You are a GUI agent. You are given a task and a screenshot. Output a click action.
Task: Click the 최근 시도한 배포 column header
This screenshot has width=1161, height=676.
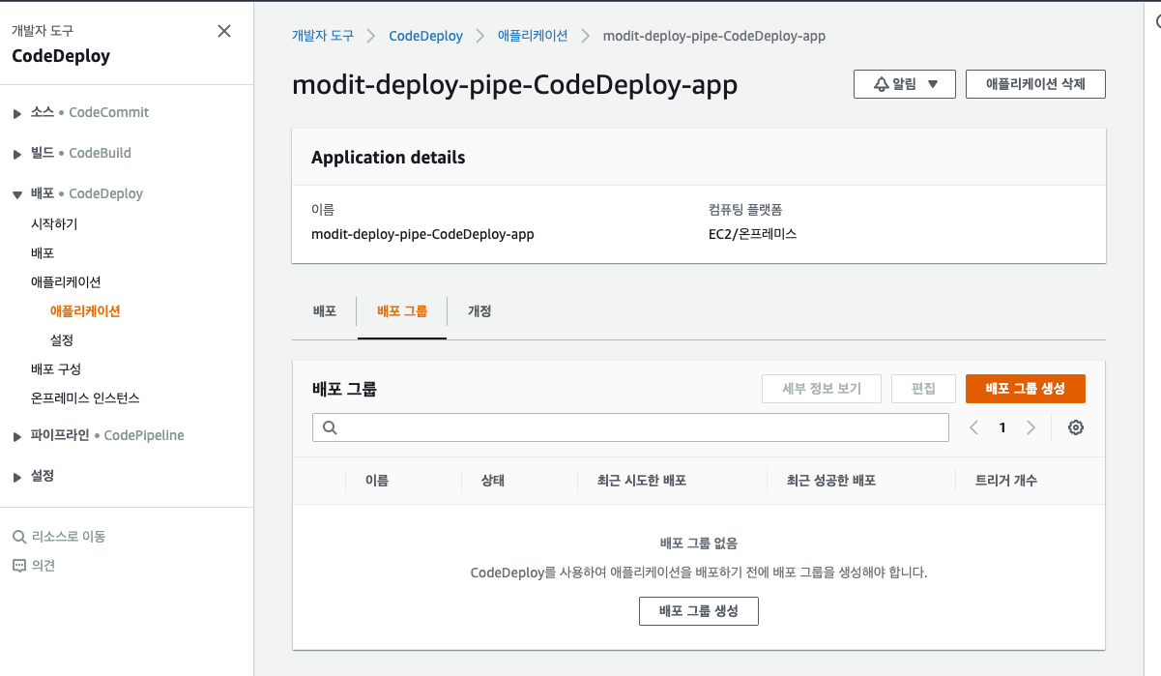coord(642,481)
